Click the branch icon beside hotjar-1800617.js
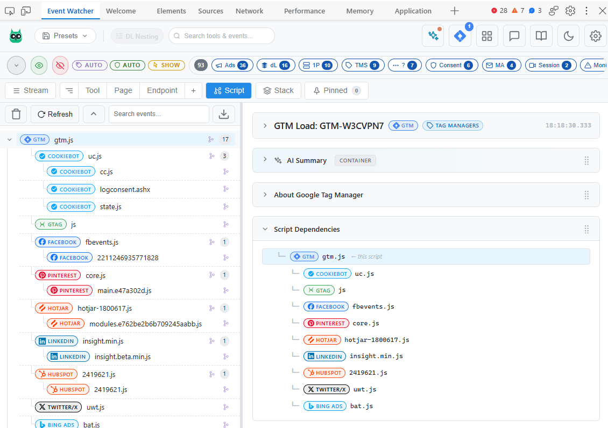This screenshot has height=428, width=608. pyautogui.click(x=211, y=308)
